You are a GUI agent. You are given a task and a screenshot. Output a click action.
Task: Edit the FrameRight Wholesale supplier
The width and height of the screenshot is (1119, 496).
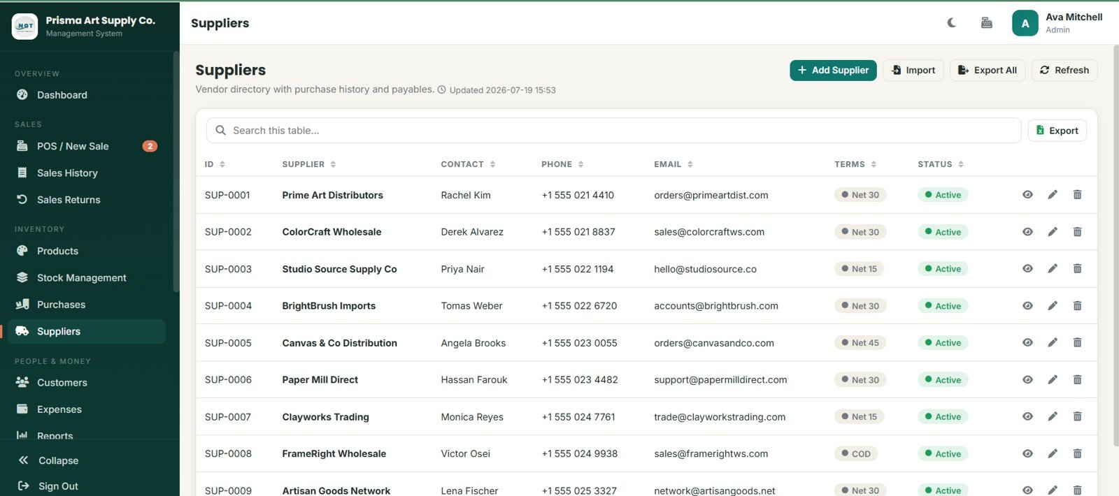pyautogui.click(x=1053, y=454)
